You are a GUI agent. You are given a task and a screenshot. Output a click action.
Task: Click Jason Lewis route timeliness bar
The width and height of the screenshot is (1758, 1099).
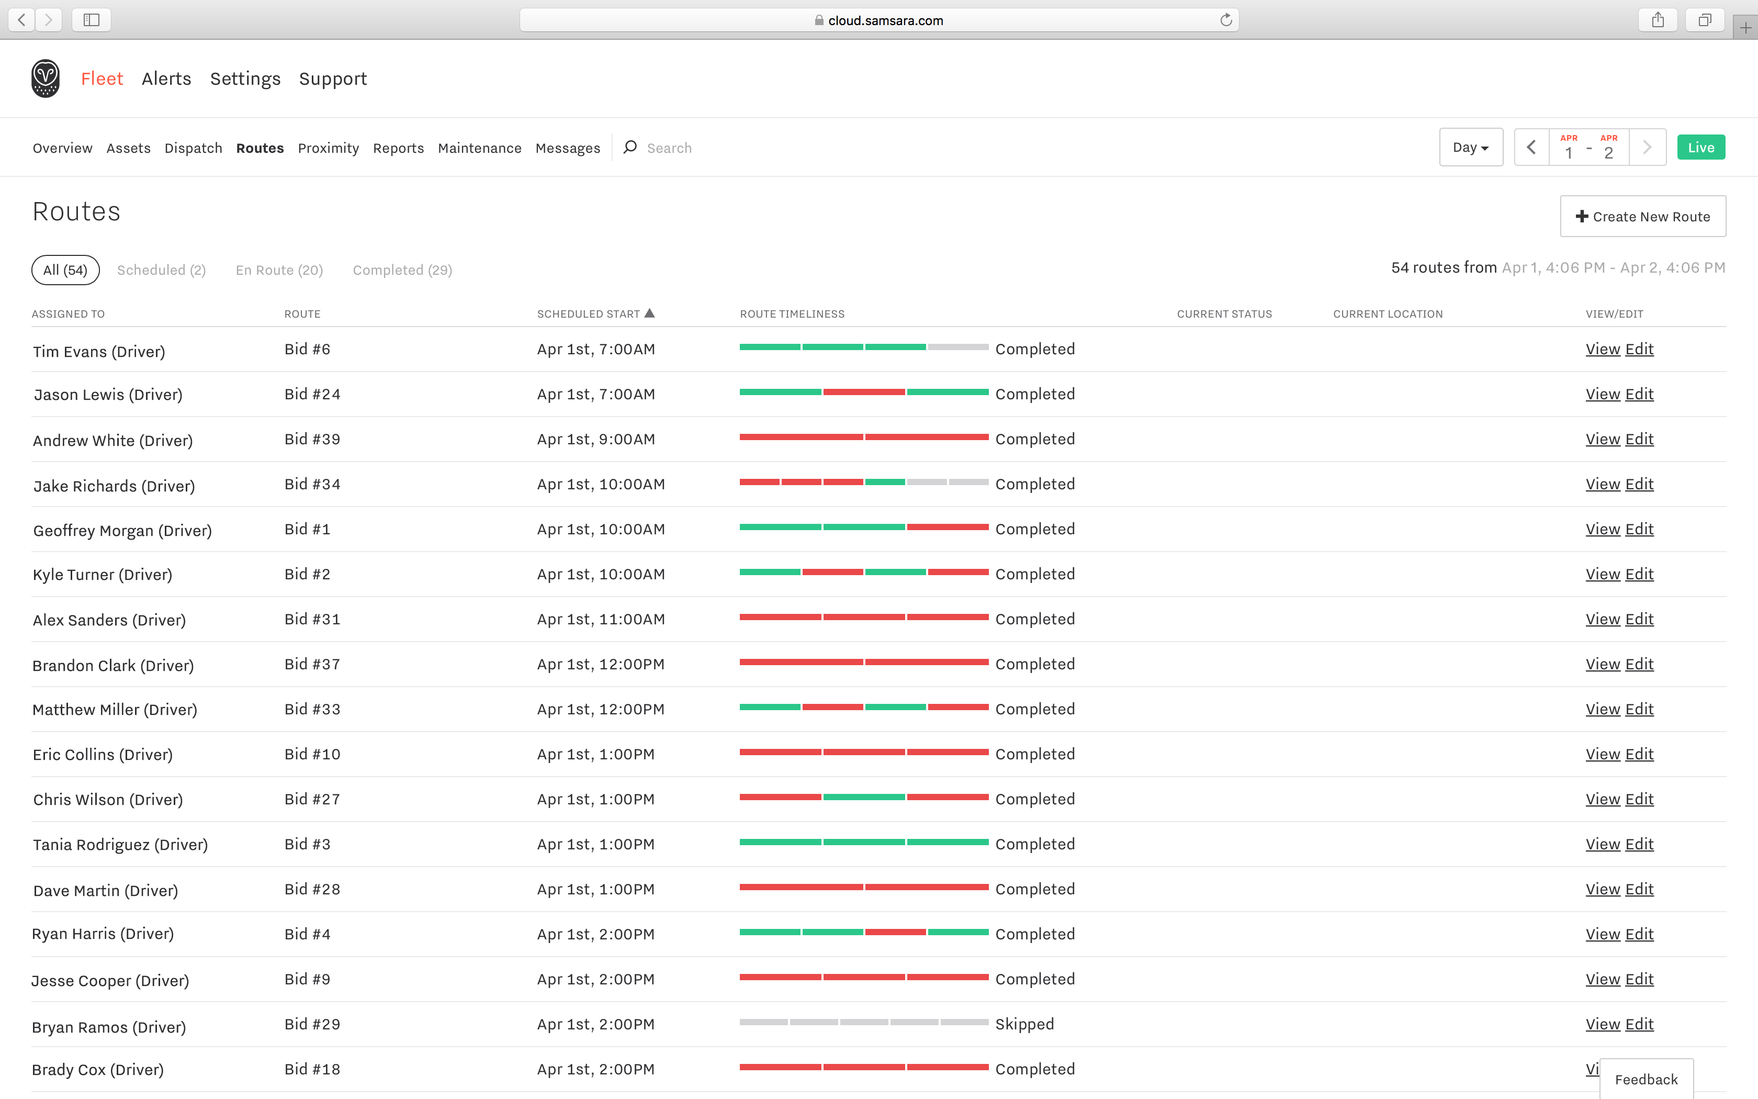point(863,392)
